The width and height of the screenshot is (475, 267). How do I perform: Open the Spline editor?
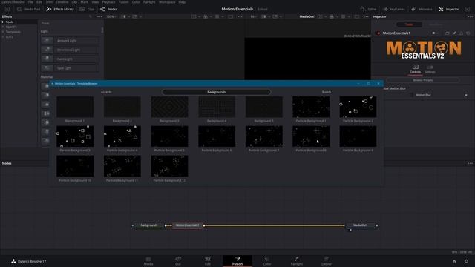pos(368,9)
